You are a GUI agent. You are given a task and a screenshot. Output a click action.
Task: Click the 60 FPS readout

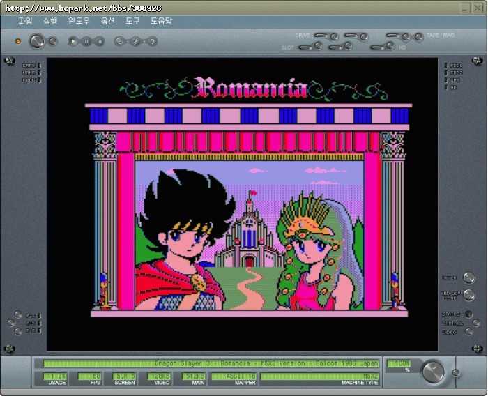pyautogui.click(x=90, y=376)
